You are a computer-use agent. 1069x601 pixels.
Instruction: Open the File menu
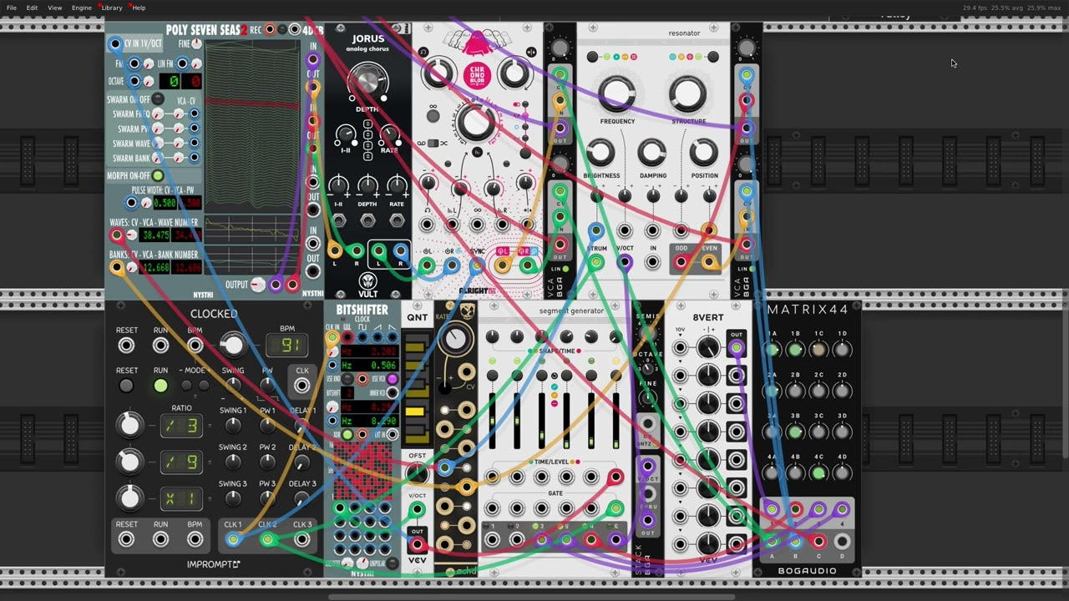coord(12,8)
